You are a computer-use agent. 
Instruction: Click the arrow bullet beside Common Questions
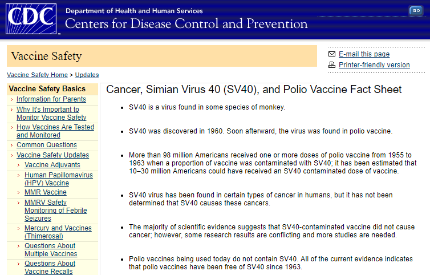click(11, 145)
